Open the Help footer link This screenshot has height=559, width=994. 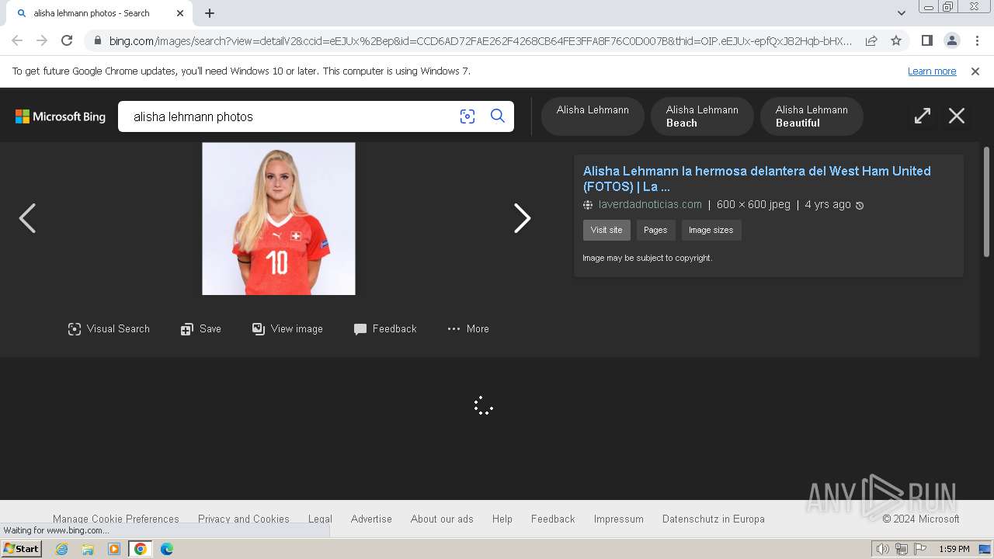point(502,519)
